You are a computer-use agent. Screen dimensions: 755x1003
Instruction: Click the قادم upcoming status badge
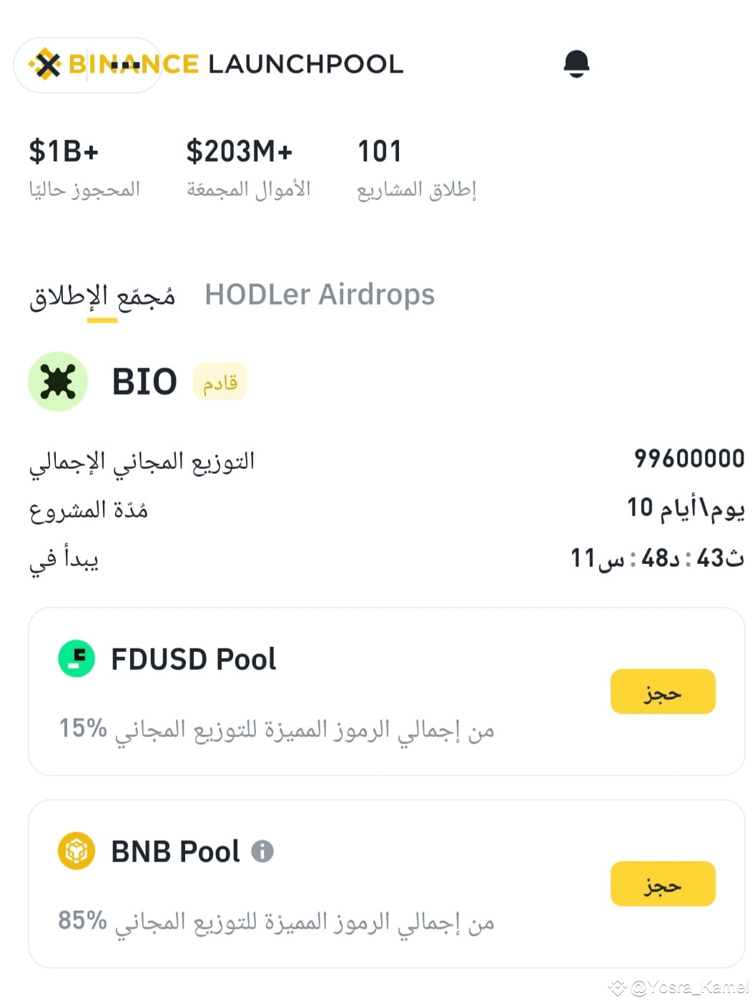coord(219,382)
